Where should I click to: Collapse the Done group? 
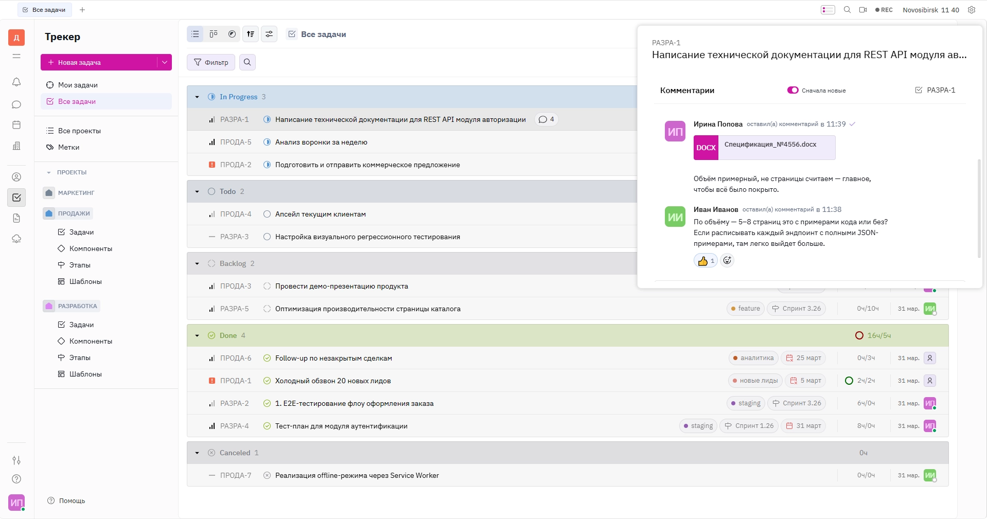pos(197,335)
